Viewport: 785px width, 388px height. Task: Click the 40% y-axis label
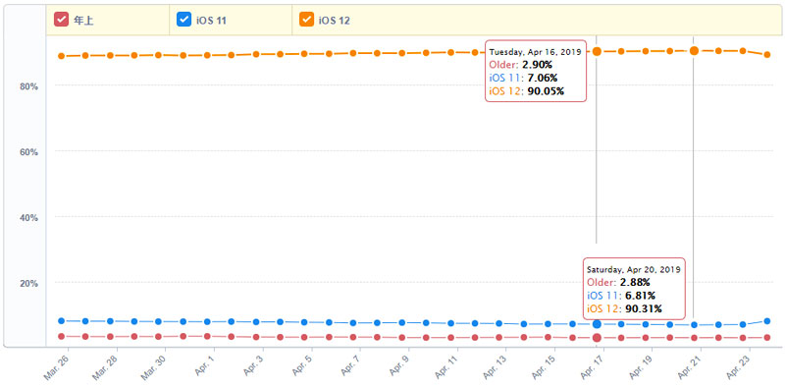(x=29, y=217)
